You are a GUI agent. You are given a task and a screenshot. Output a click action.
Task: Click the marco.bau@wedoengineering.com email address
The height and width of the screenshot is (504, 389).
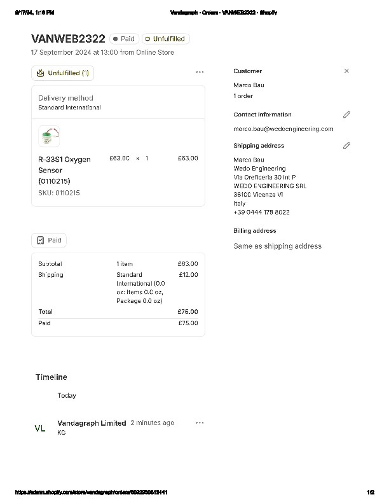pos(283,129)
